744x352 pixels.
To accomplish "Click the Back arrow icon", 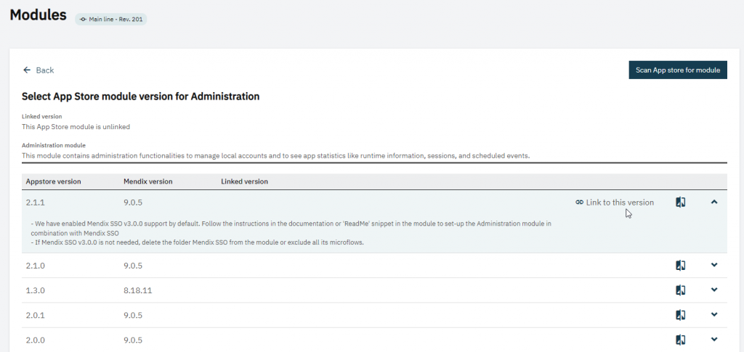I will coord(28,70).
